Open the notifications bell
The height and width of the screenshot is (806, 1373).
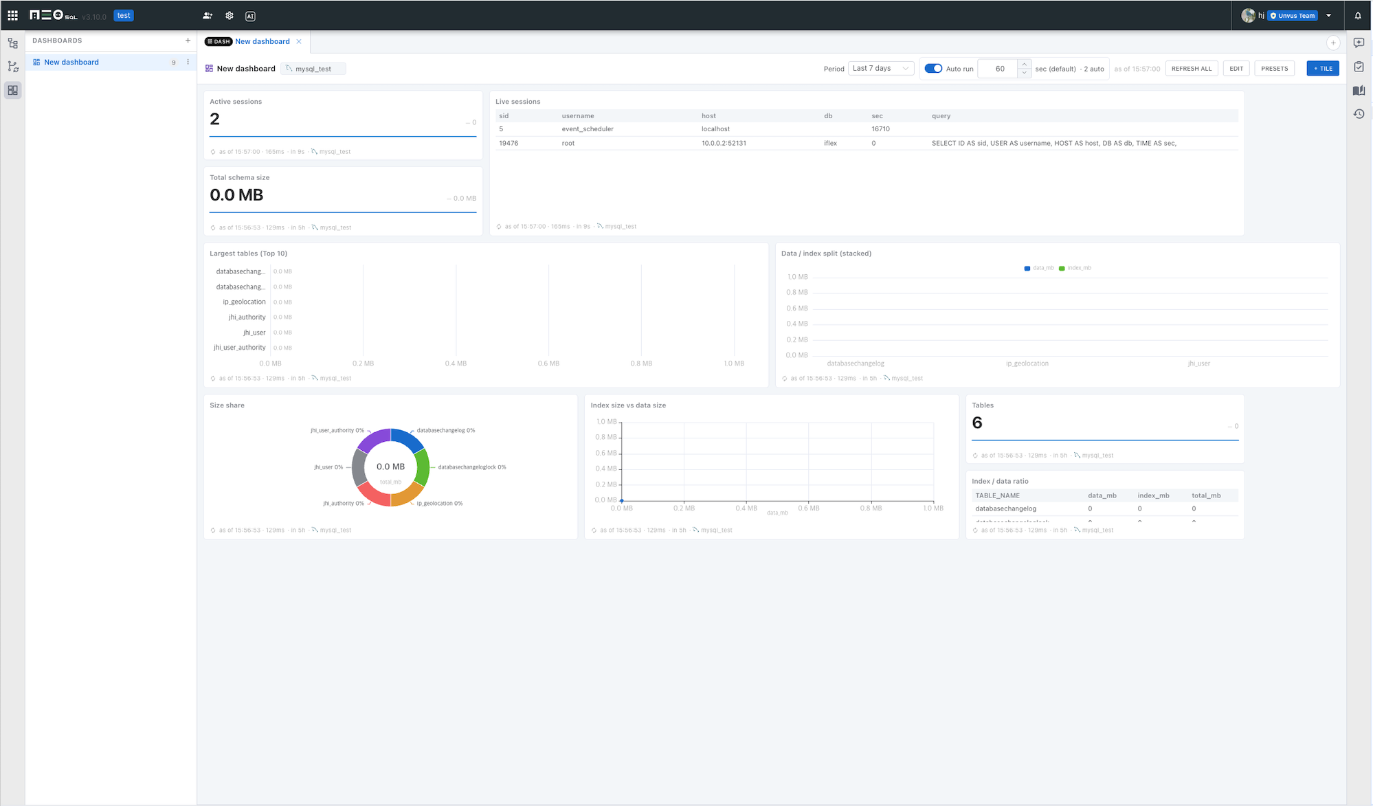pyautogui.click(x=1358, y=15)
